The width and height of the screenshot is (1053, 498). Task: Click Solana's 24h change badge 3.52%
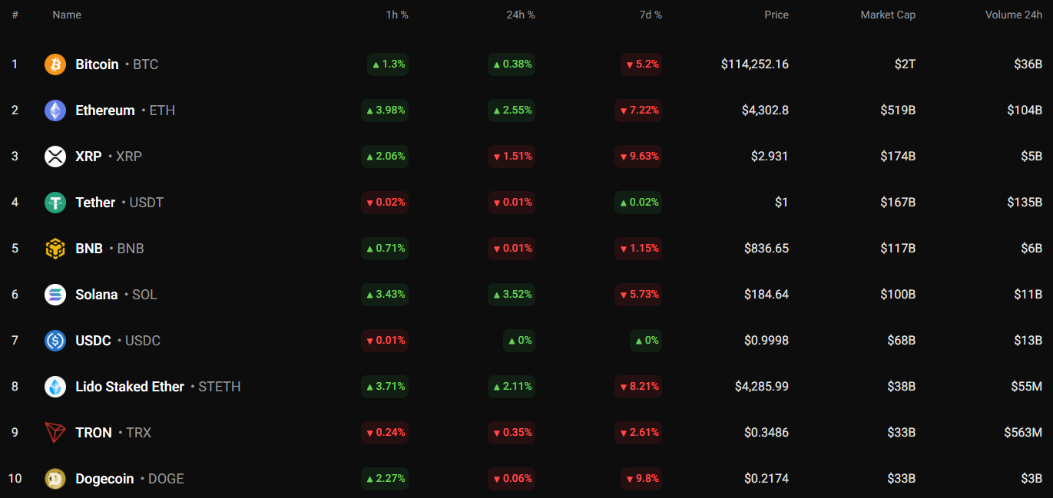512,295
